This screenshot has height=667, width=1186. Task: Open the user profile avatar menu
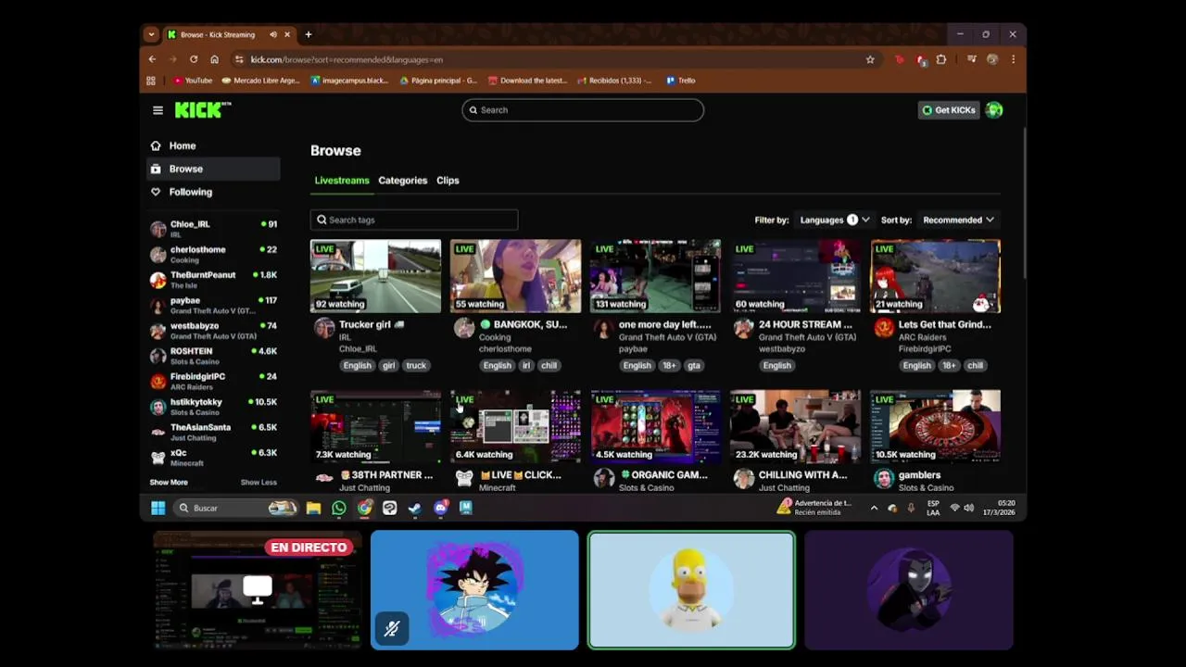point(994,110)
